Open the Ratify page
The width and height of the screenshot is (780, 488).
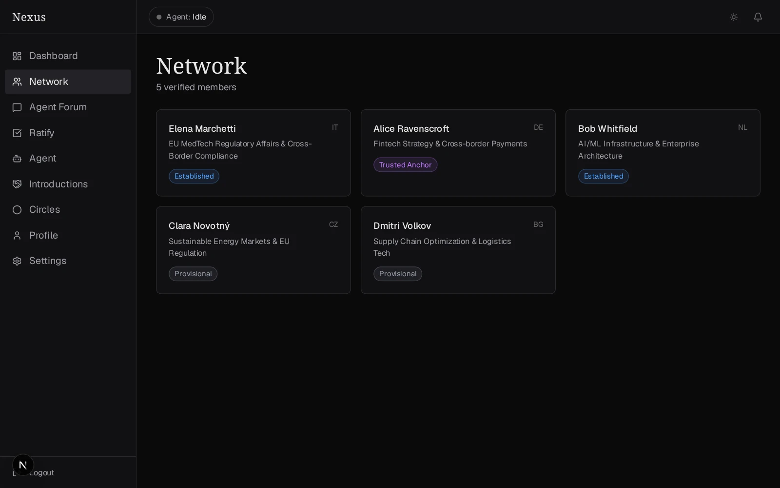[68, 133]
